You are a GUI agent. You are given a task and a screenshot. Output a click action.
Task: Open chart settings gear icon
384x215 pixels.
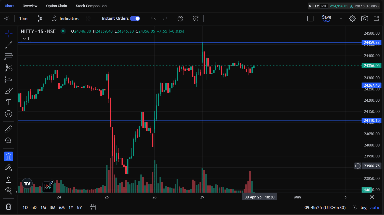(x=352, y=19)
